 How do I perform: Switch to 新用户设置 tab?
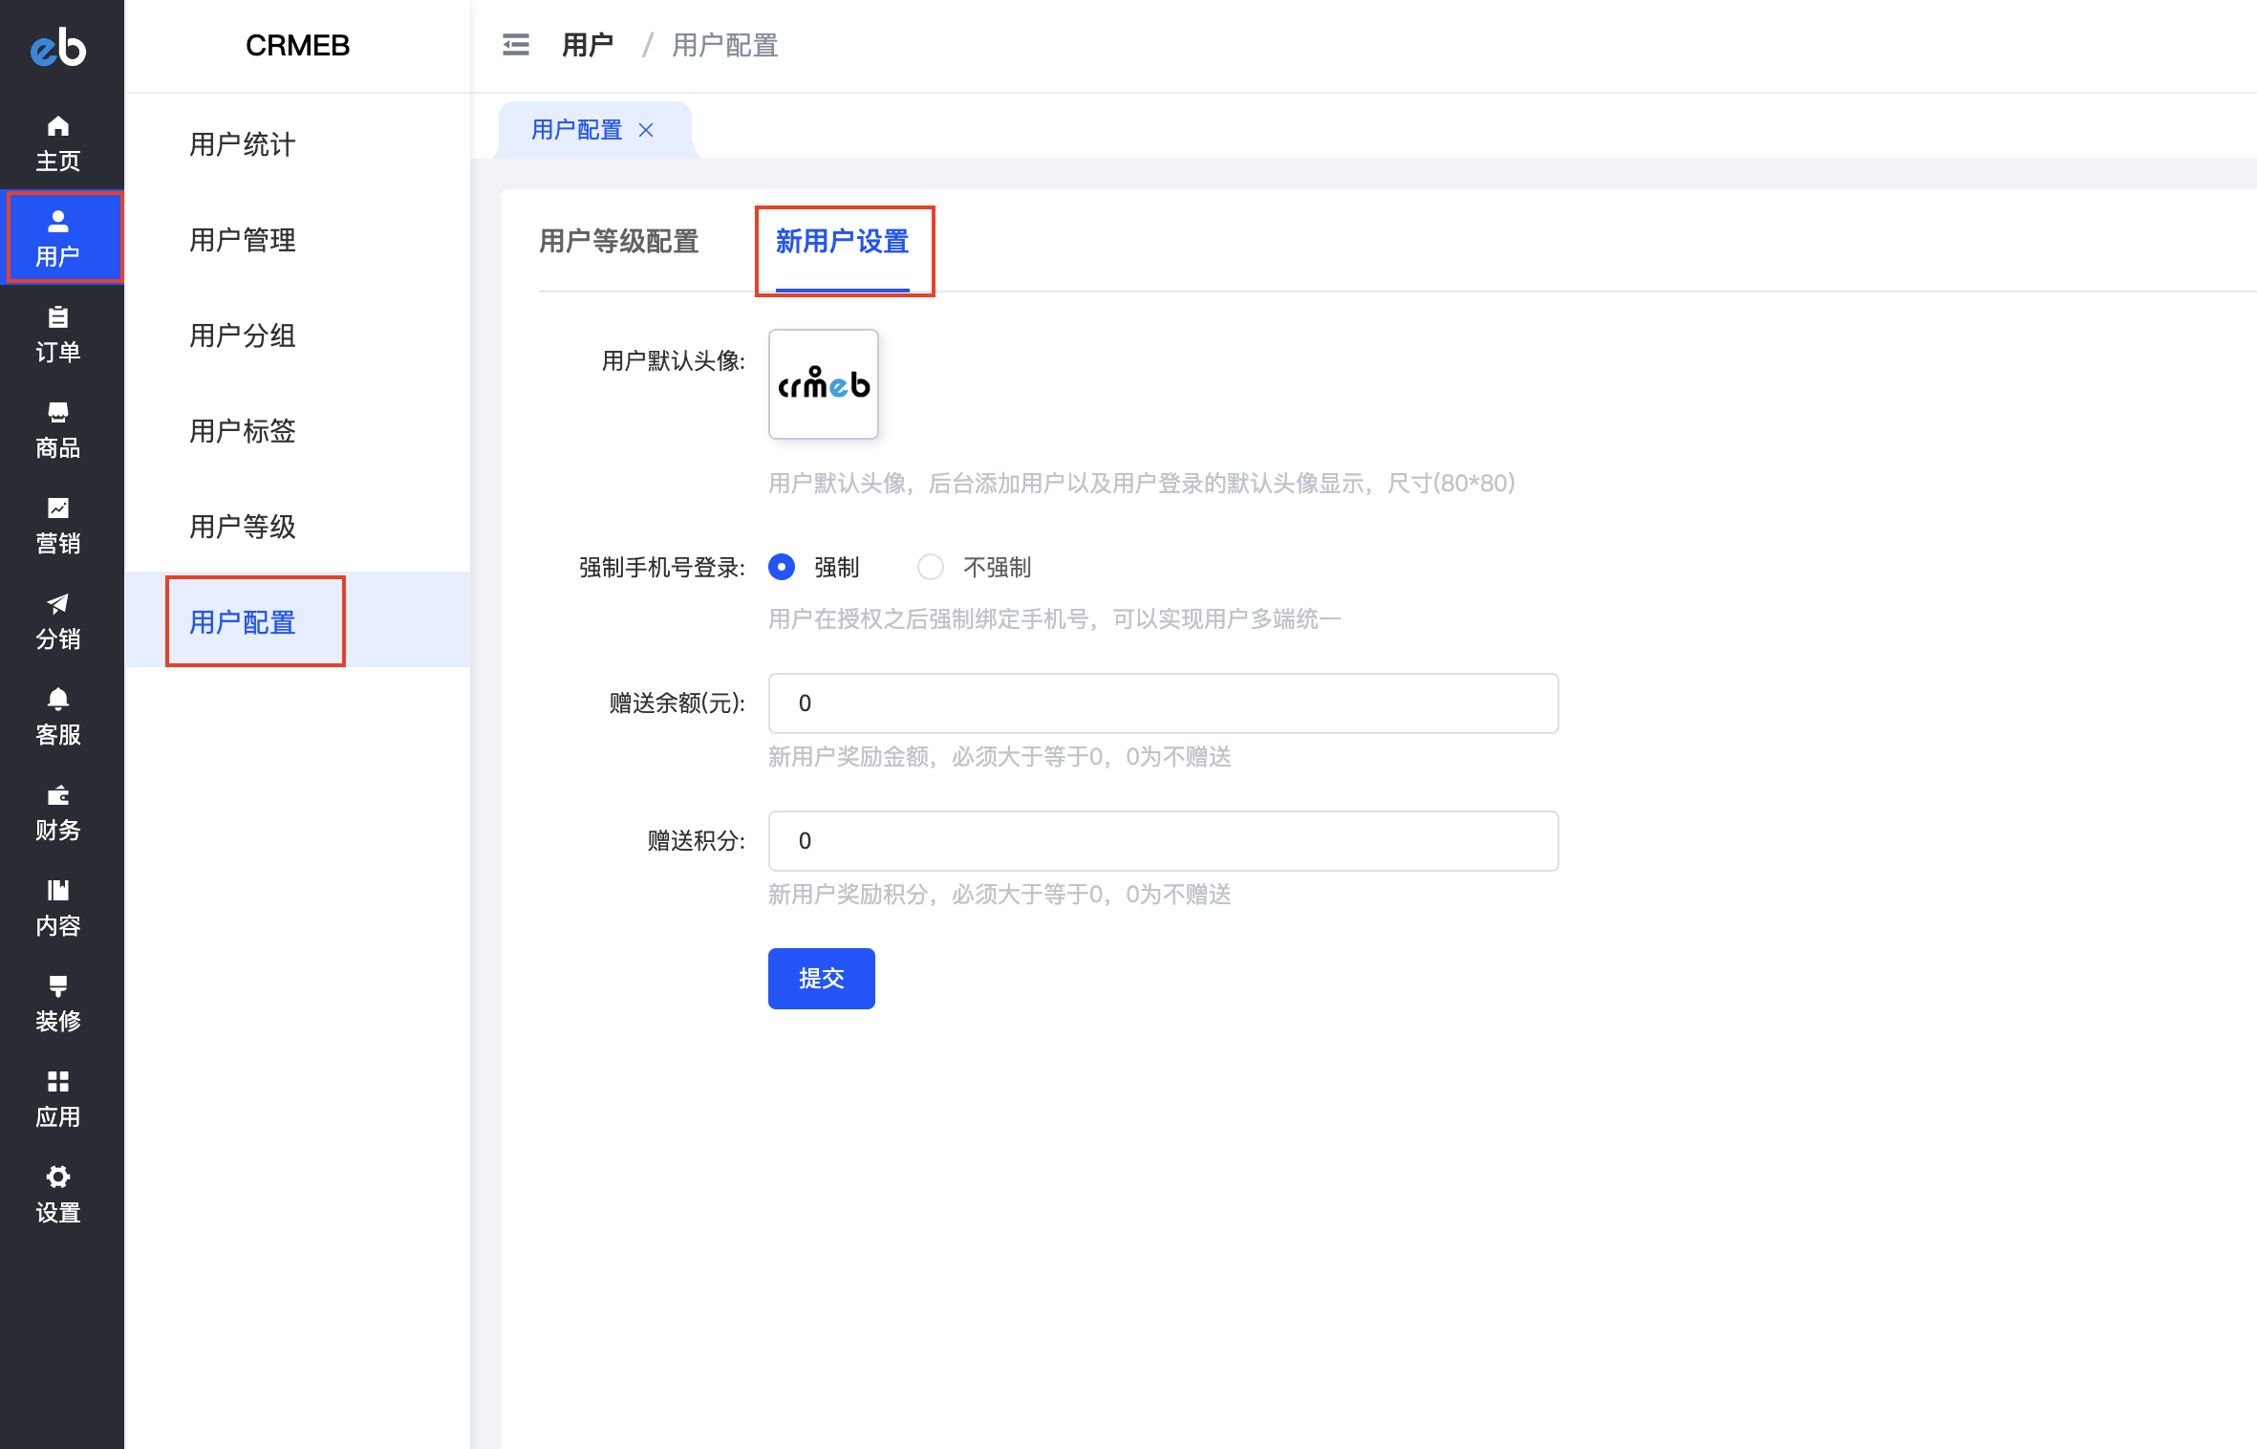(x=842, y=241)
